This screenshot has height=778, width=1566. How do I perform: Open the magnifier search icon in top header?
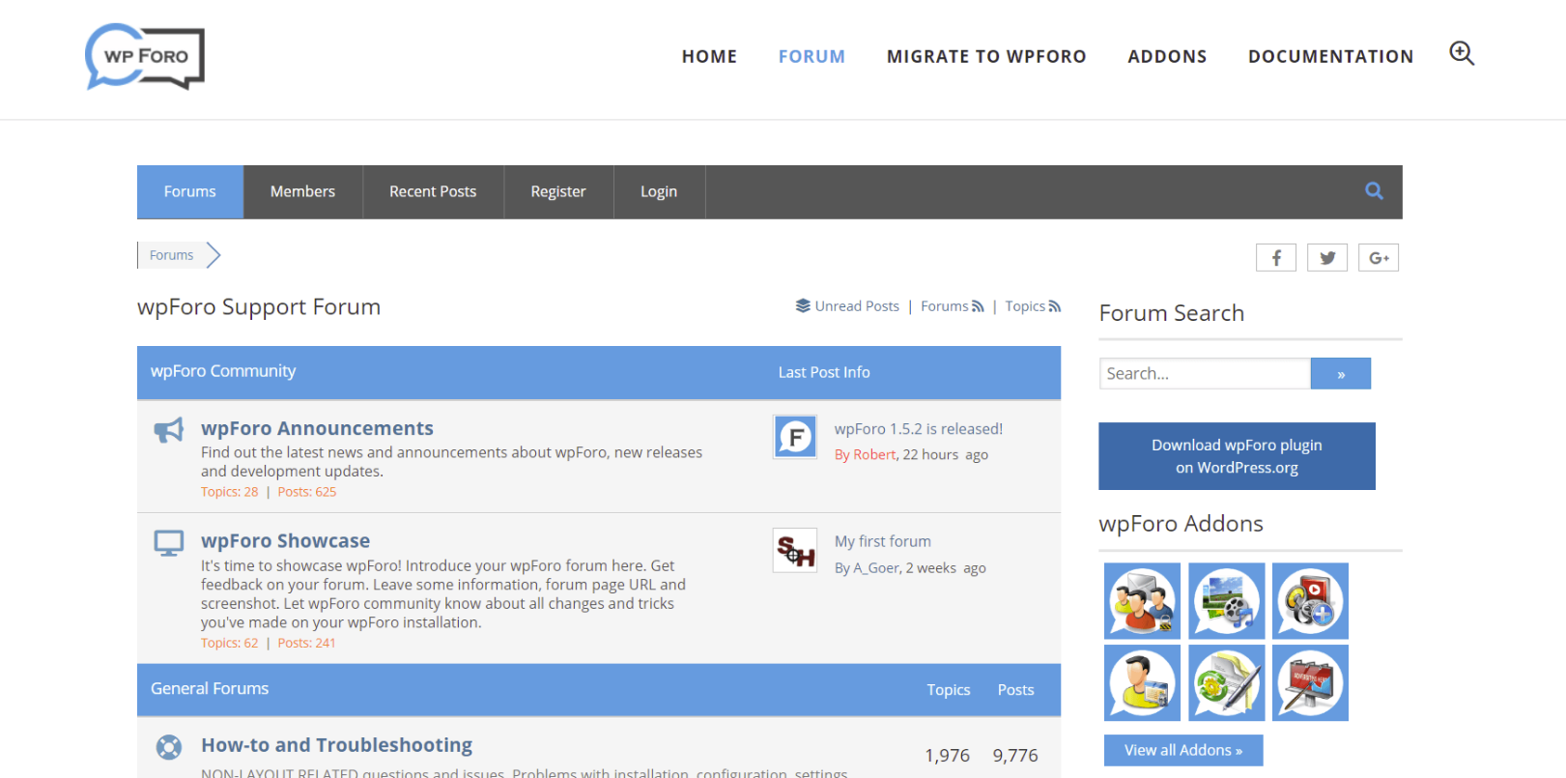pyautogui.click(x=1462, y=54)
